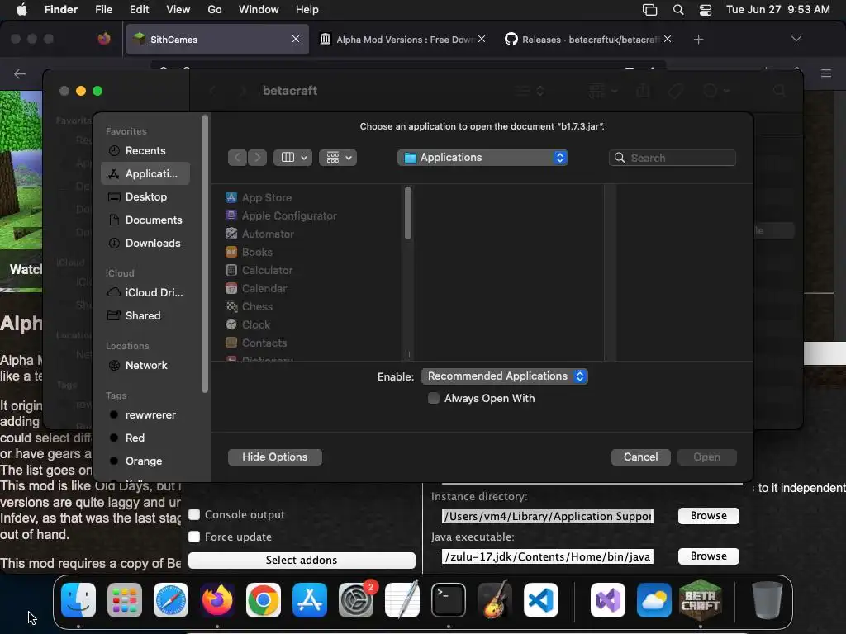846x634 pixels.
Task: Click Select addons button
Action: click(302, 561)
